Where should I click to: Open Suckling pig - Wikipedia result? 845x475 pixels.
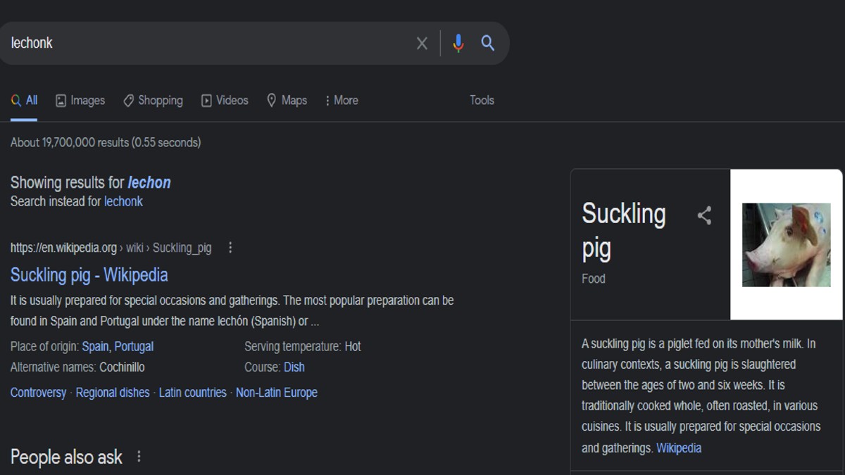(89, 275)
